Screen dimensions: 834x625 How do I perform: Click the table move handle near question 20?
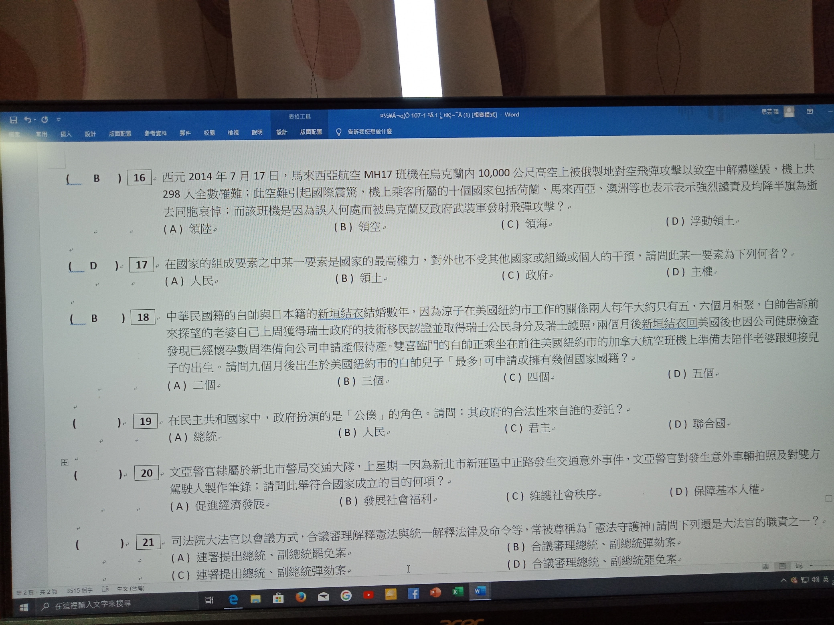point(65,462)
